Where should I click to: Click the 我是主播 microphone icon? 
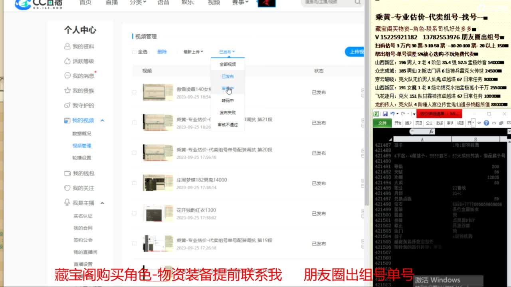point(67,202)
